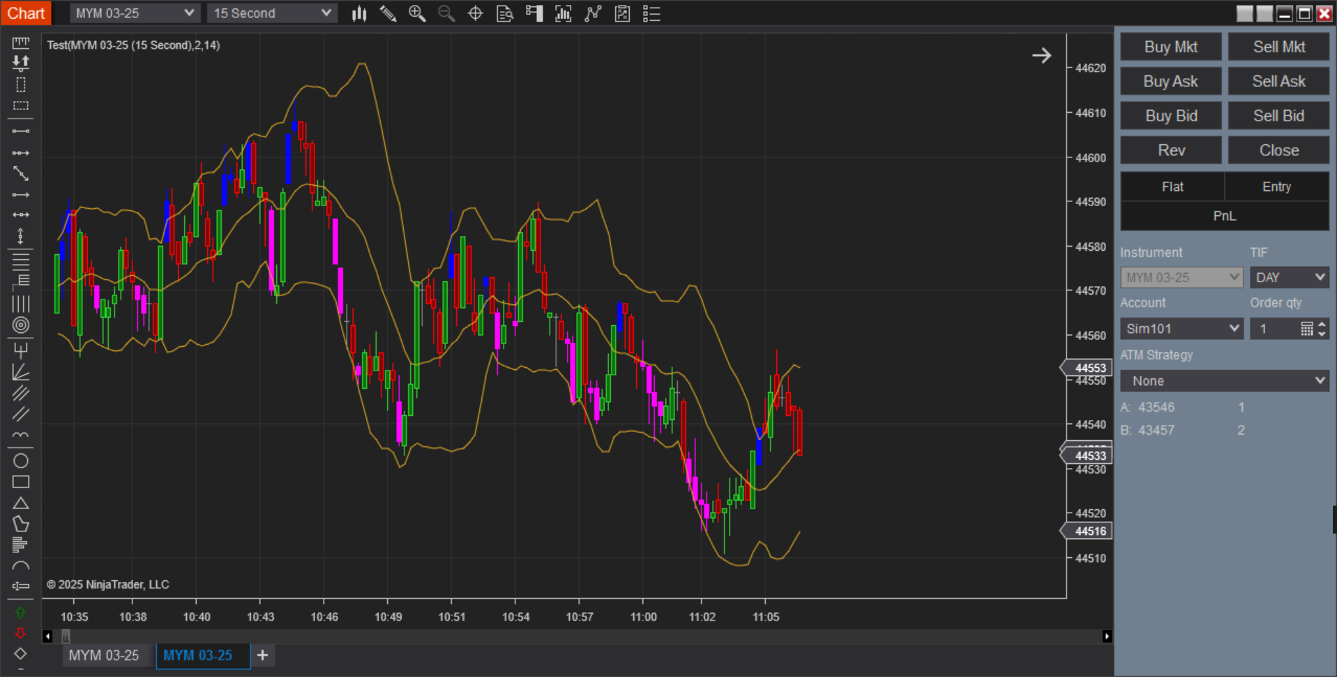Select the Line segment drawing tool
The image size is (1337, 677).
(21, 131)
